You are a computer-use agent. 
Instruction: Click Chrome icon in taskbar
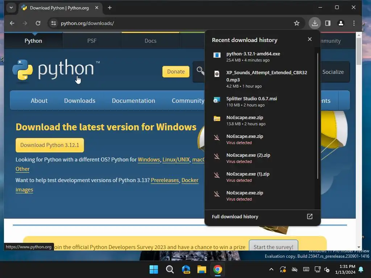coord(217,269)
